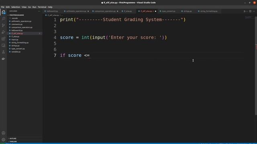Open the Source Control view
This screenshot has height=144, width=257.
[x=4, y=25]
